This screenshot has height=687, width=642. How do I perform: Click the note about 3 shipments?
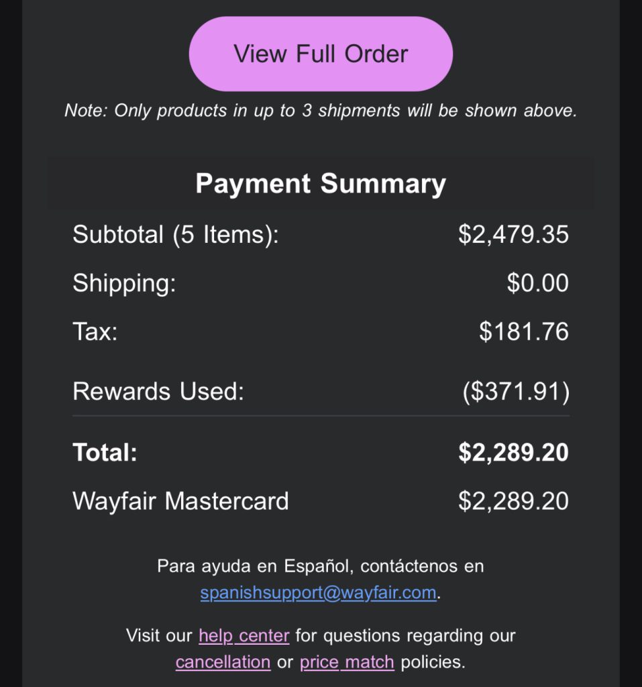pyautogui.click(x=321, y=111)
